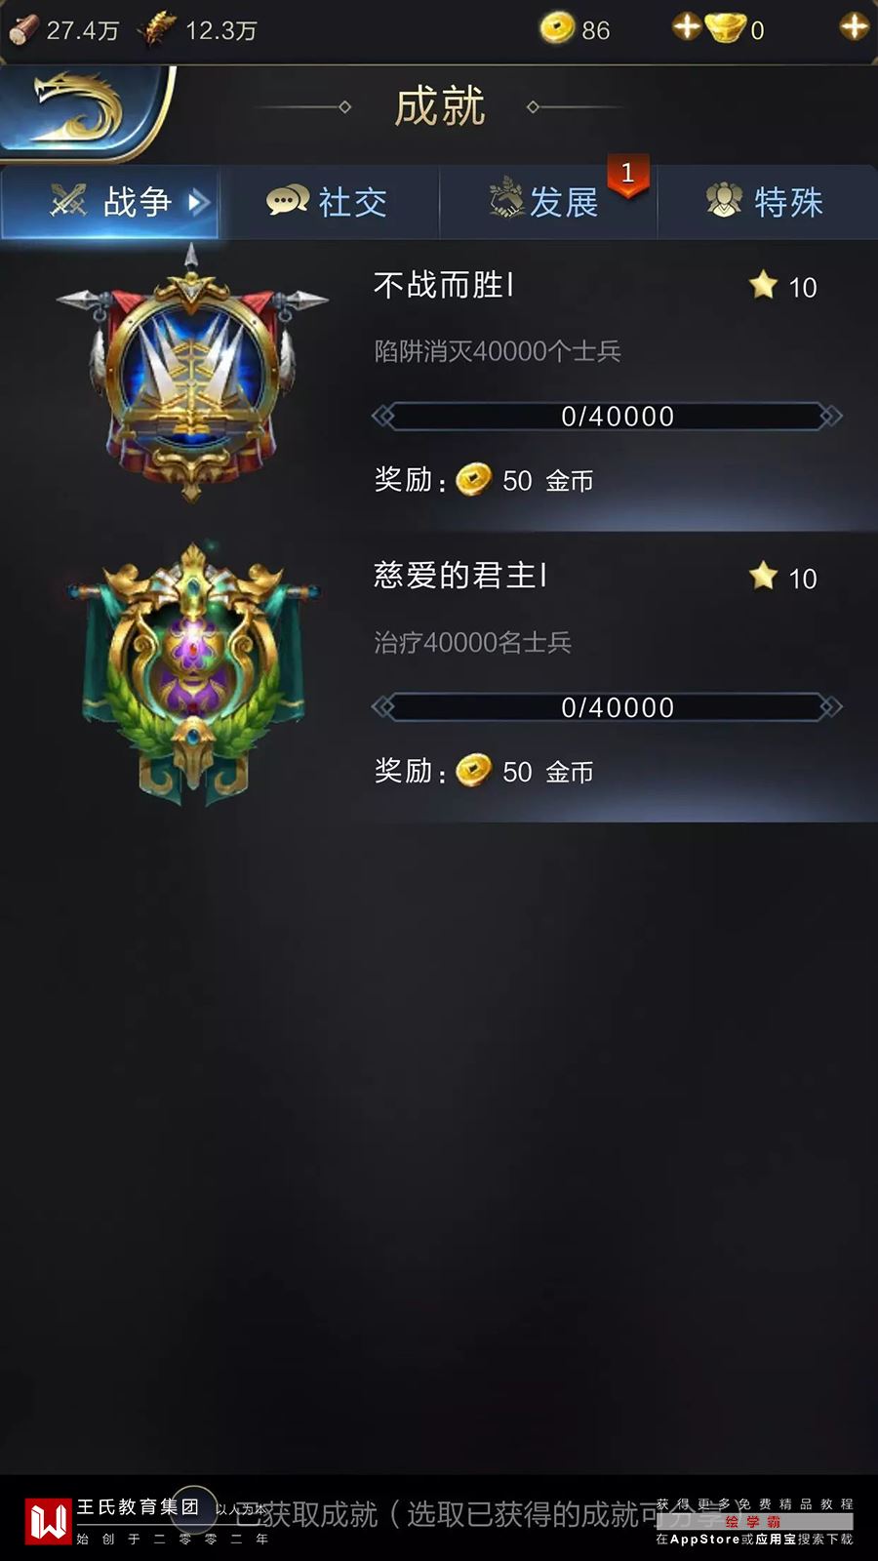This screenshot has width=878, height=1561.
Task: Switch to the 发展 tab
Action: click(x=548, y=202)
